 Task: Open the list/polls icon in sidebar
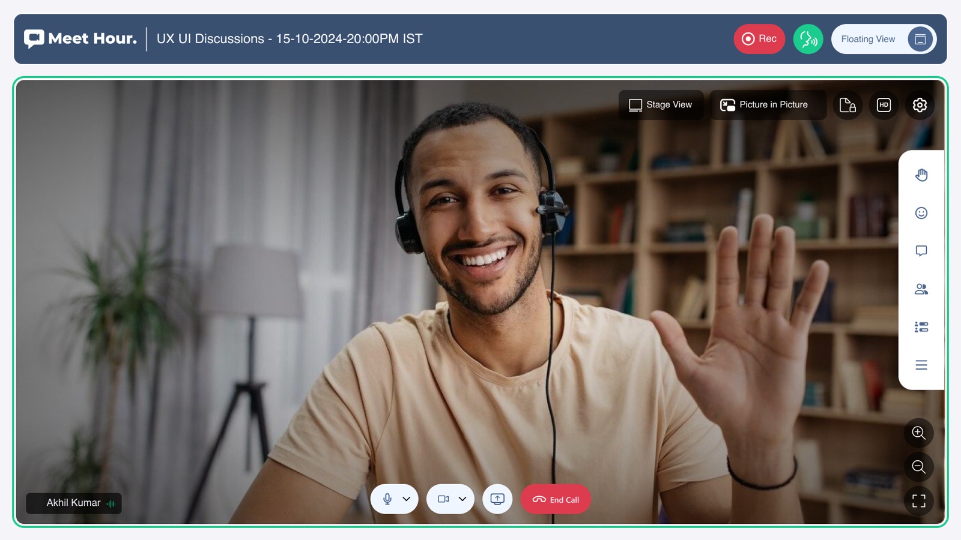coord(921,327)
